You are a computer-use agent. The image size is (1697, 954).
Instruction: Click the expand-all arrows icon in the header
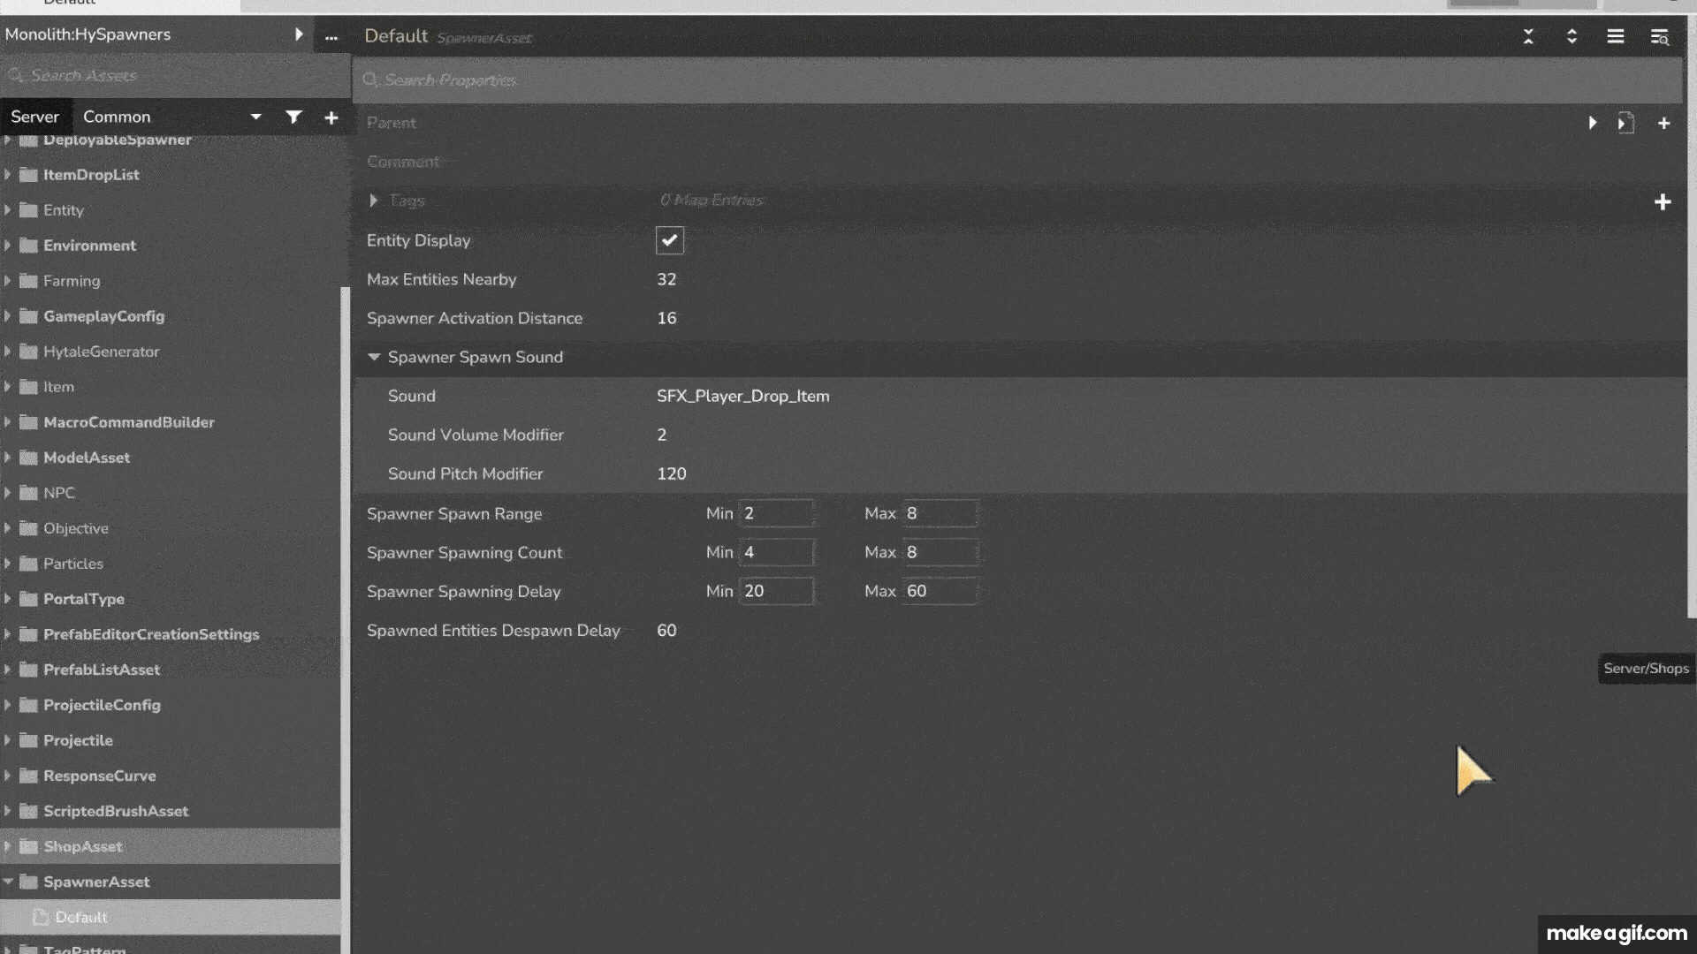coord(1571,36)
